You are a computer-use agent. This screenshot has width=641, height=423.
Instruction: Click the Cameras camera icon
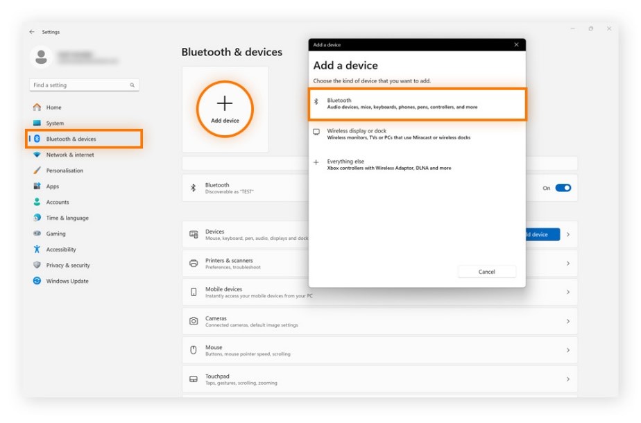point(194,321)
